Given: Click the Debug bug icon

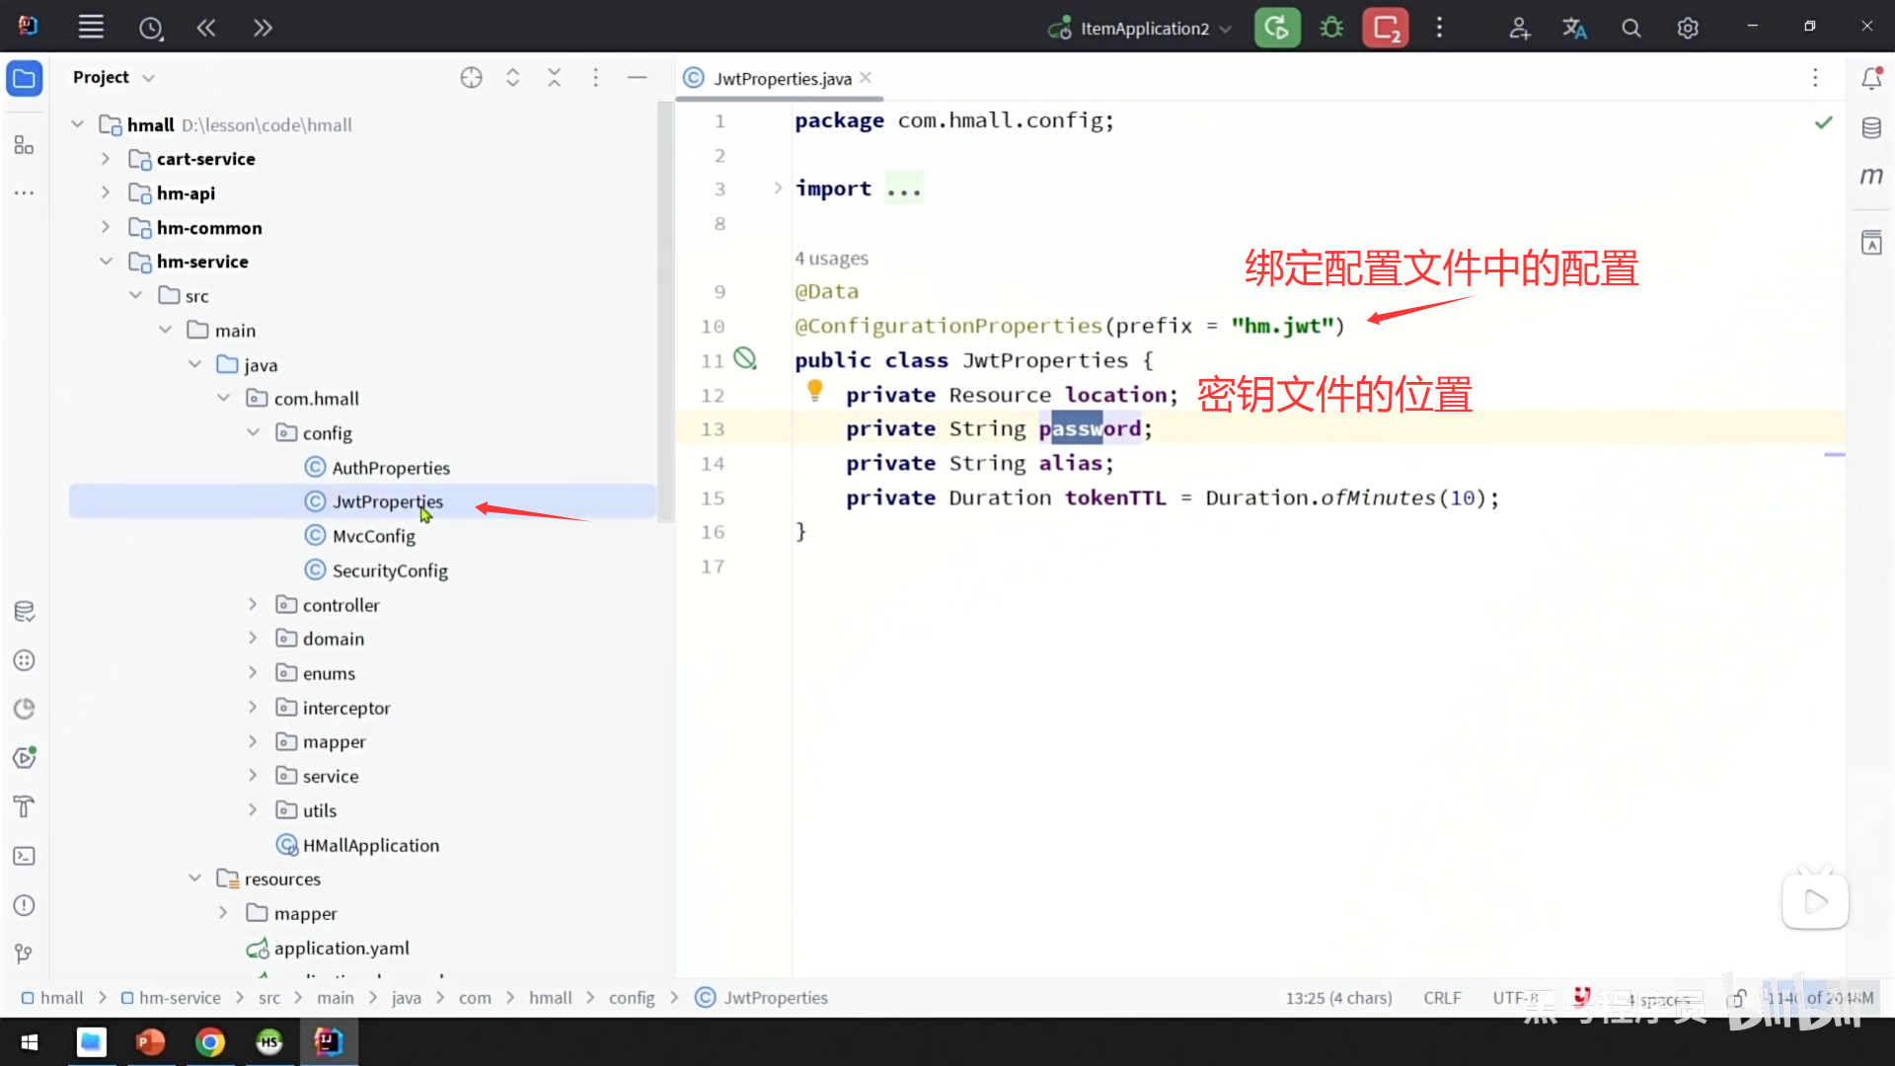Looking at the screenshot, I should [x=1331, y=28].
